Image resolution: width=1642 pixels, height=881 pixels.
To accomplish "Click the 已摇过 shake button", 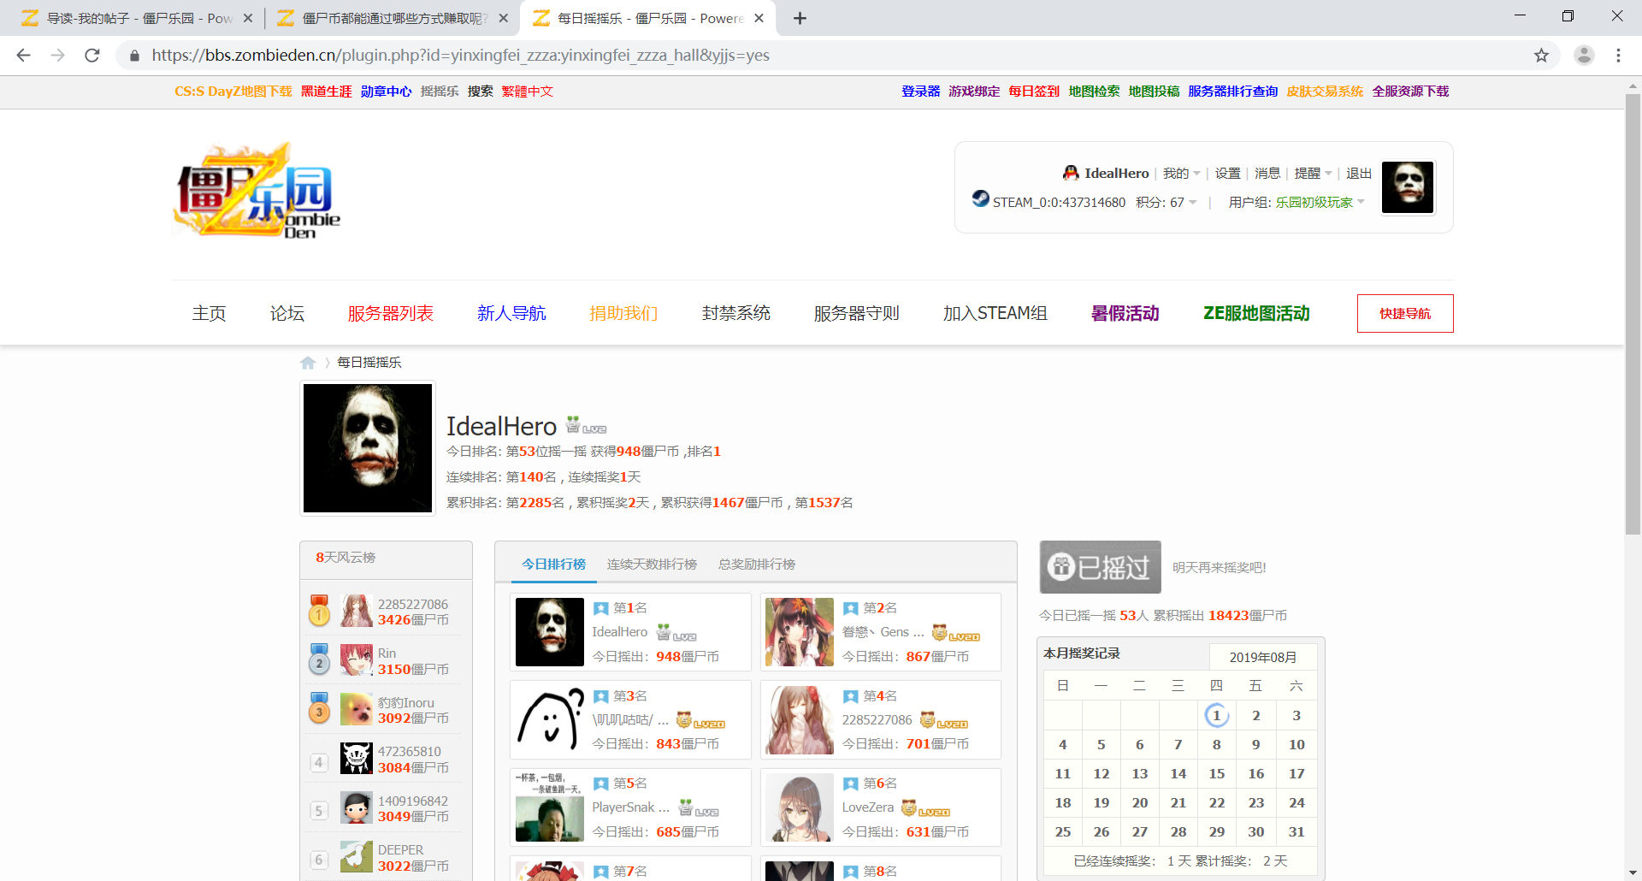I will coord(1100,567).
